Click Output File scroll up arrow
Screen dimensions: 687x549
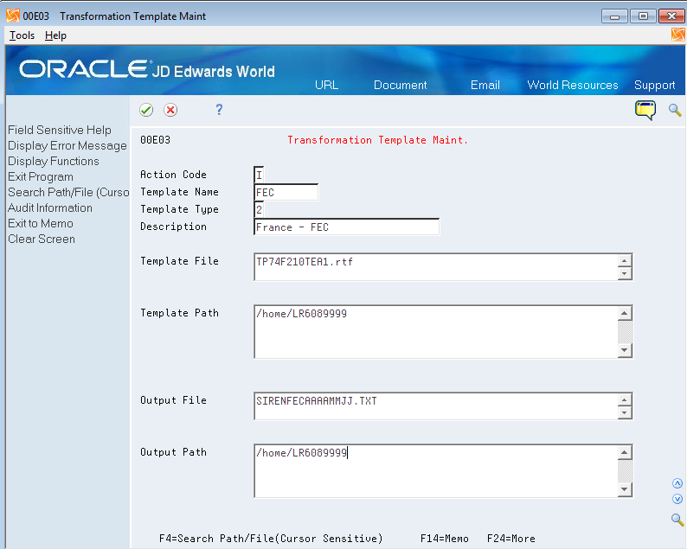(625, 399)
